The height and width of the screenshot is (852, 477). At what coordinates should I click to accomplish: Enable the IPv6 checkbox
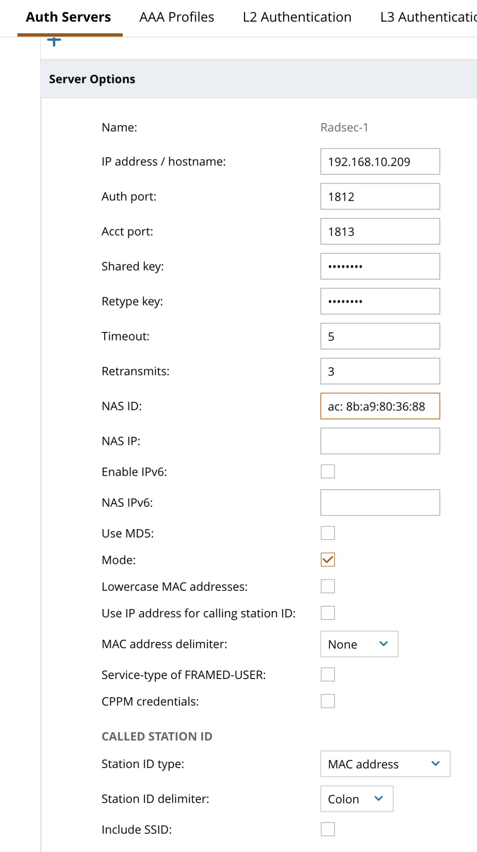(x=327, y=471)
